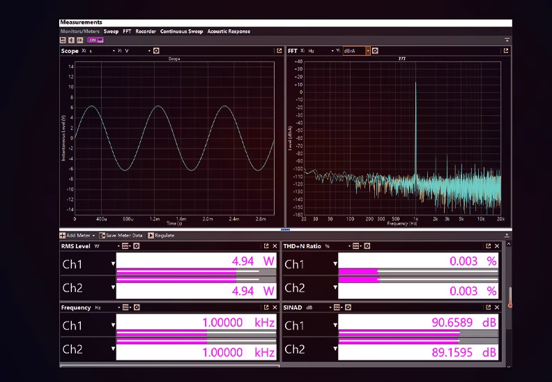Close the Frequency meter panel
This screenshot has height=382, width=552.
(x=275, y=307)
